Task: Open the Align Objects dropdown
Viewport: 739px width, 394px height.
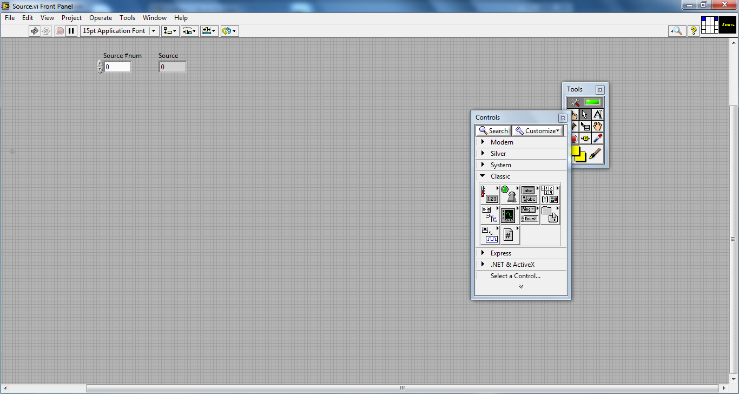Action: pos(170,31)
